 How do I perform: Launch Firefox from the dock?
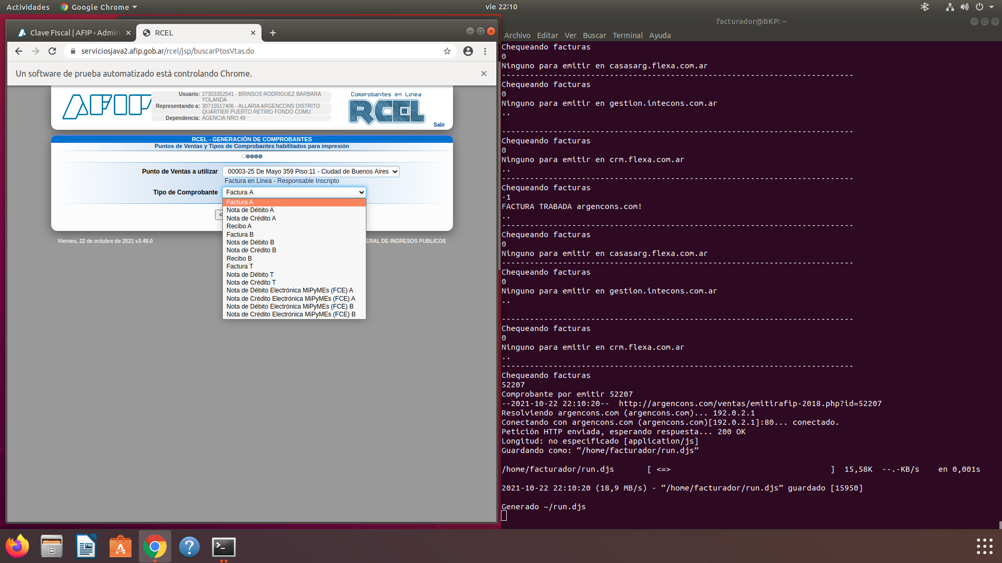17,547
